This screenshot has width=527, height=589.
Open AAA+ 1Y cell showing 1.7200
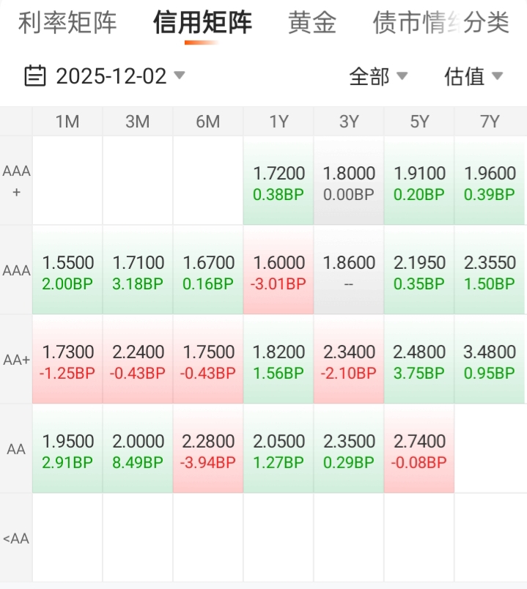pos(279,182)
